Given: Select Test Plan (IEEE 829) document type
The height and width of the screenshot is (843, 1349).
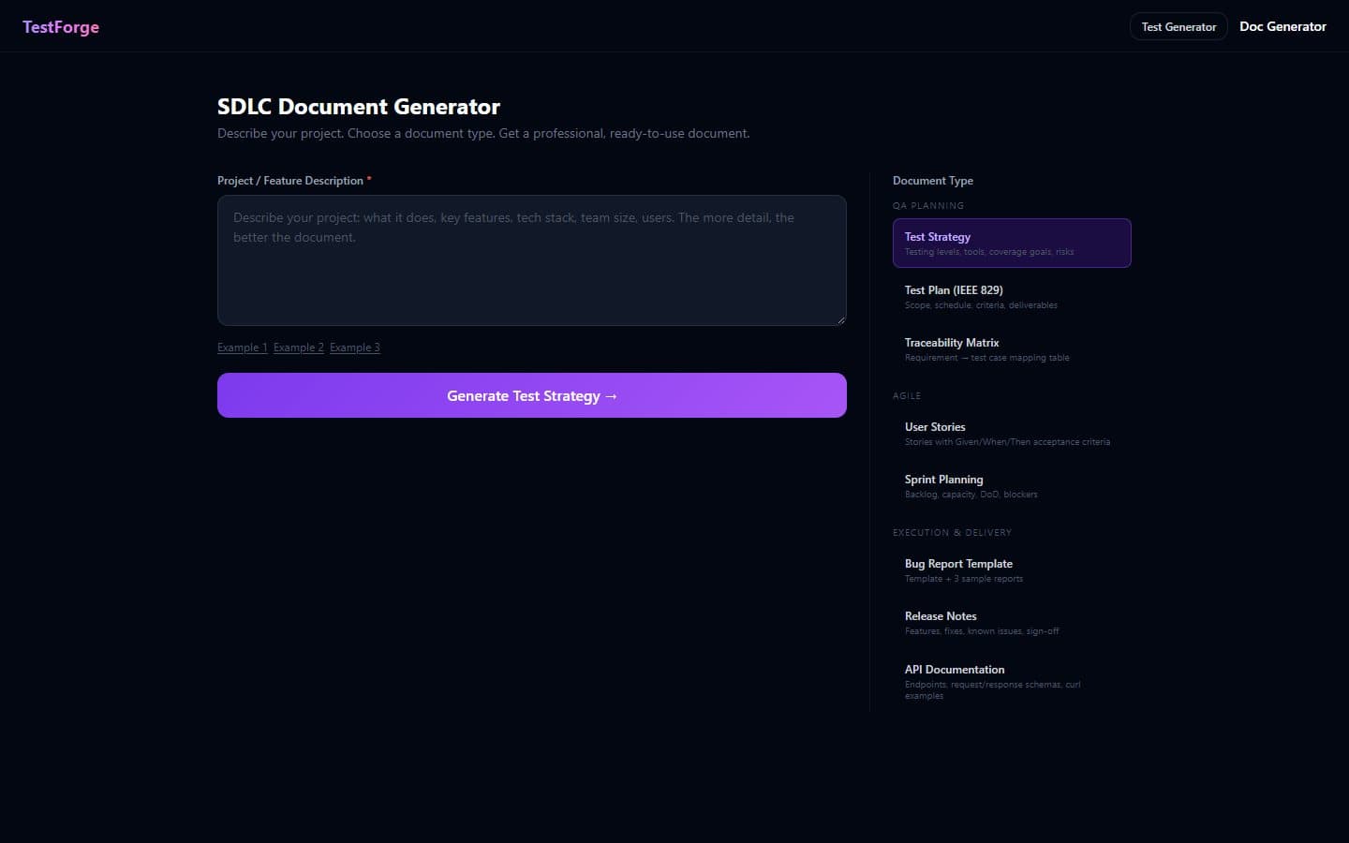Looking at the screenshot, I should click(1012, 297).
